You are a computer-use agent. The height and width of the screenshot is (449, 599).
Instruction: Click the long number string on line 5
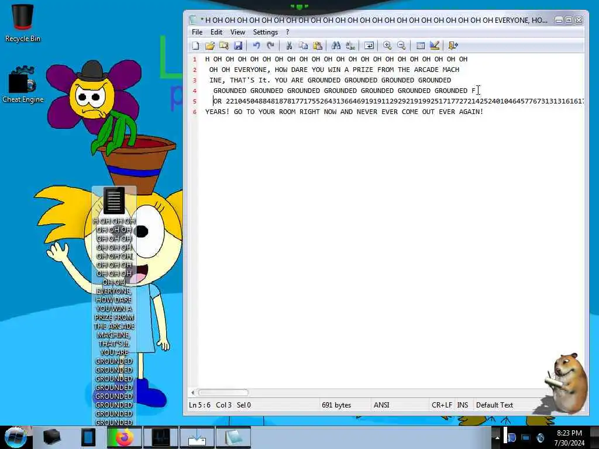tap(405, 101)
